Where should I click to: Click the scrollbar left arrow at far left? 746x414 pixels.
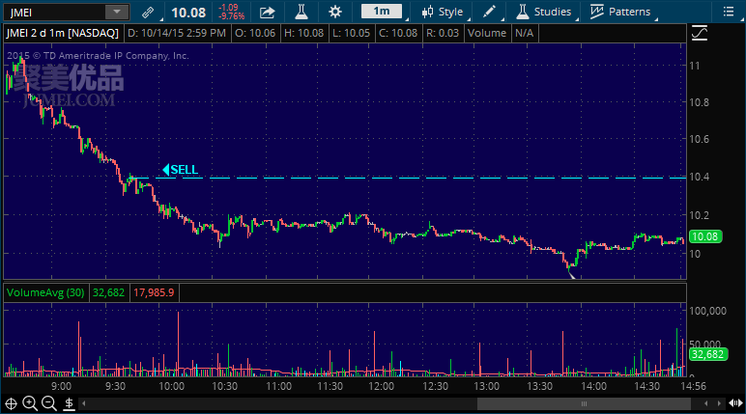[84, 404]
